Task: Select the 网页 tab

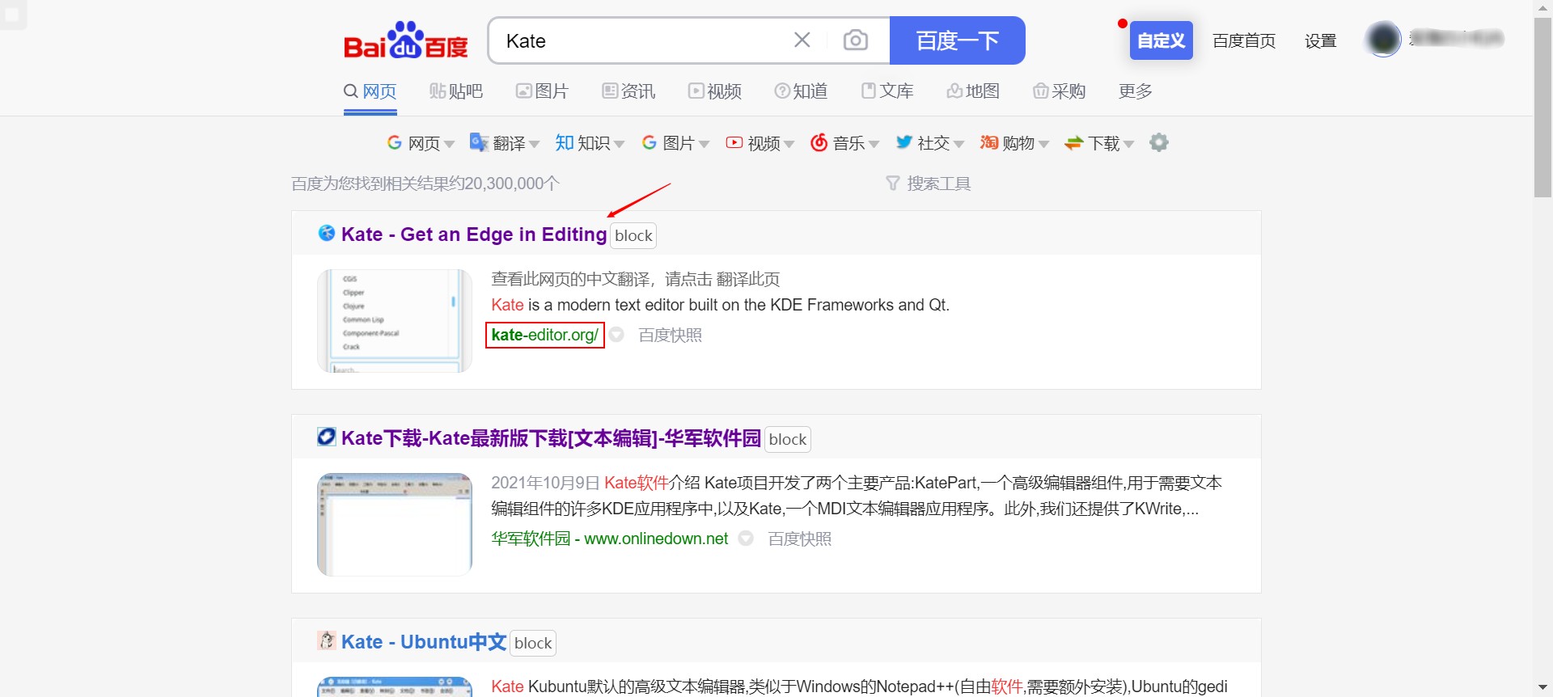Action: pyautogui.click(x=370, y=91)
